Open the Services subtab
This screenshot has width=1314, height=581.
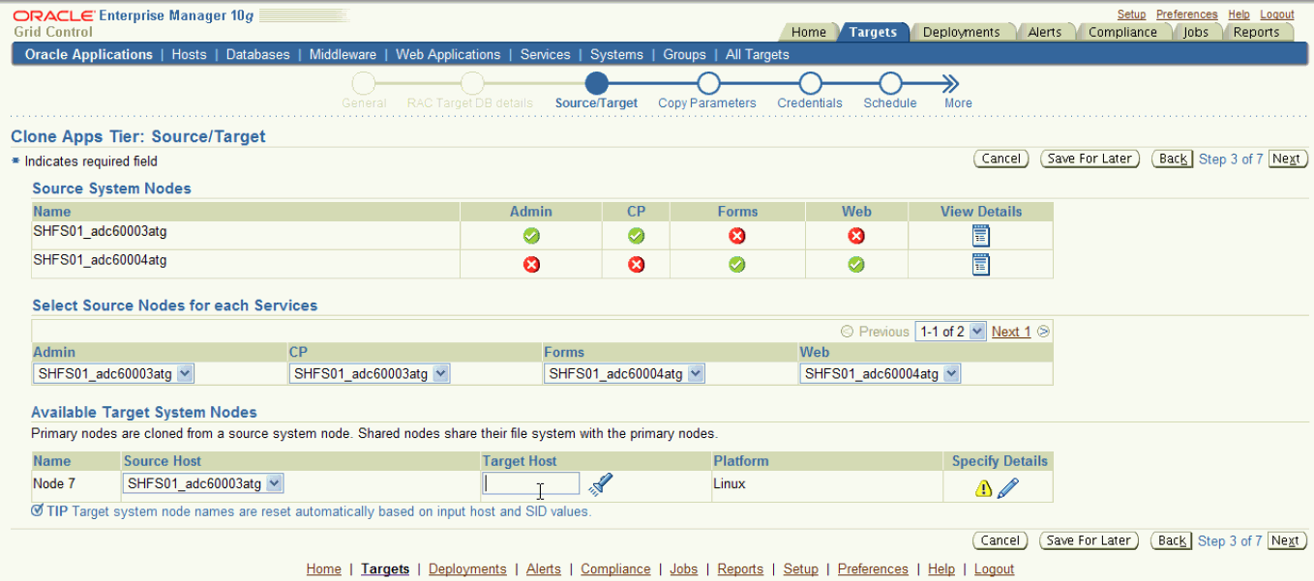(x=545, y=55)
